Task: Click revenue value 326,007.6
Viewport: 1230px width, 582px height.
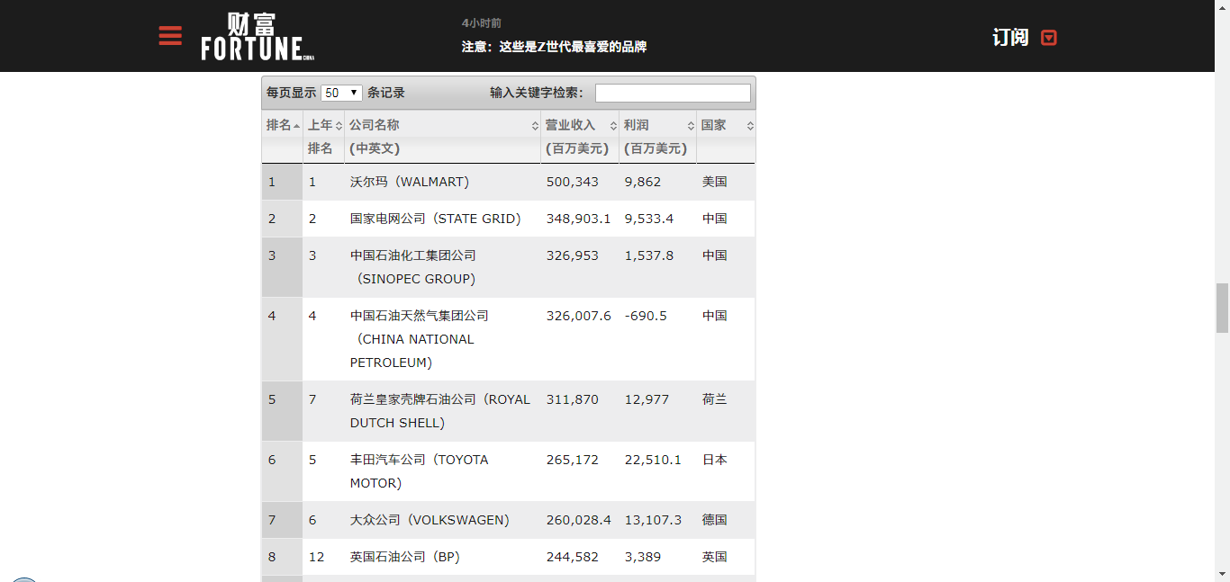Action: 579,316
